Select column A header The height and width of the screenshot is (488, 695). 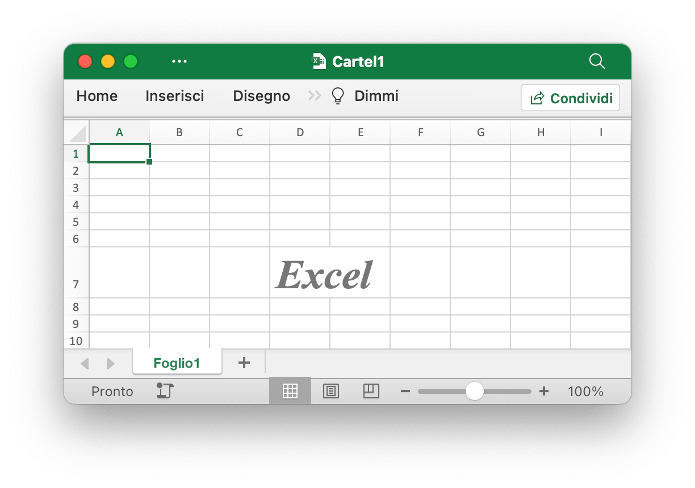[119, 133]
